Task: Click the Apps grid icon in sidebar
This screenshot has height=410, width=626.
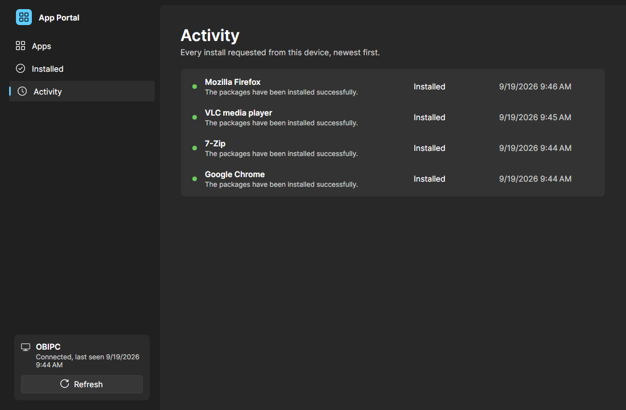Action: tap(20, 46)
